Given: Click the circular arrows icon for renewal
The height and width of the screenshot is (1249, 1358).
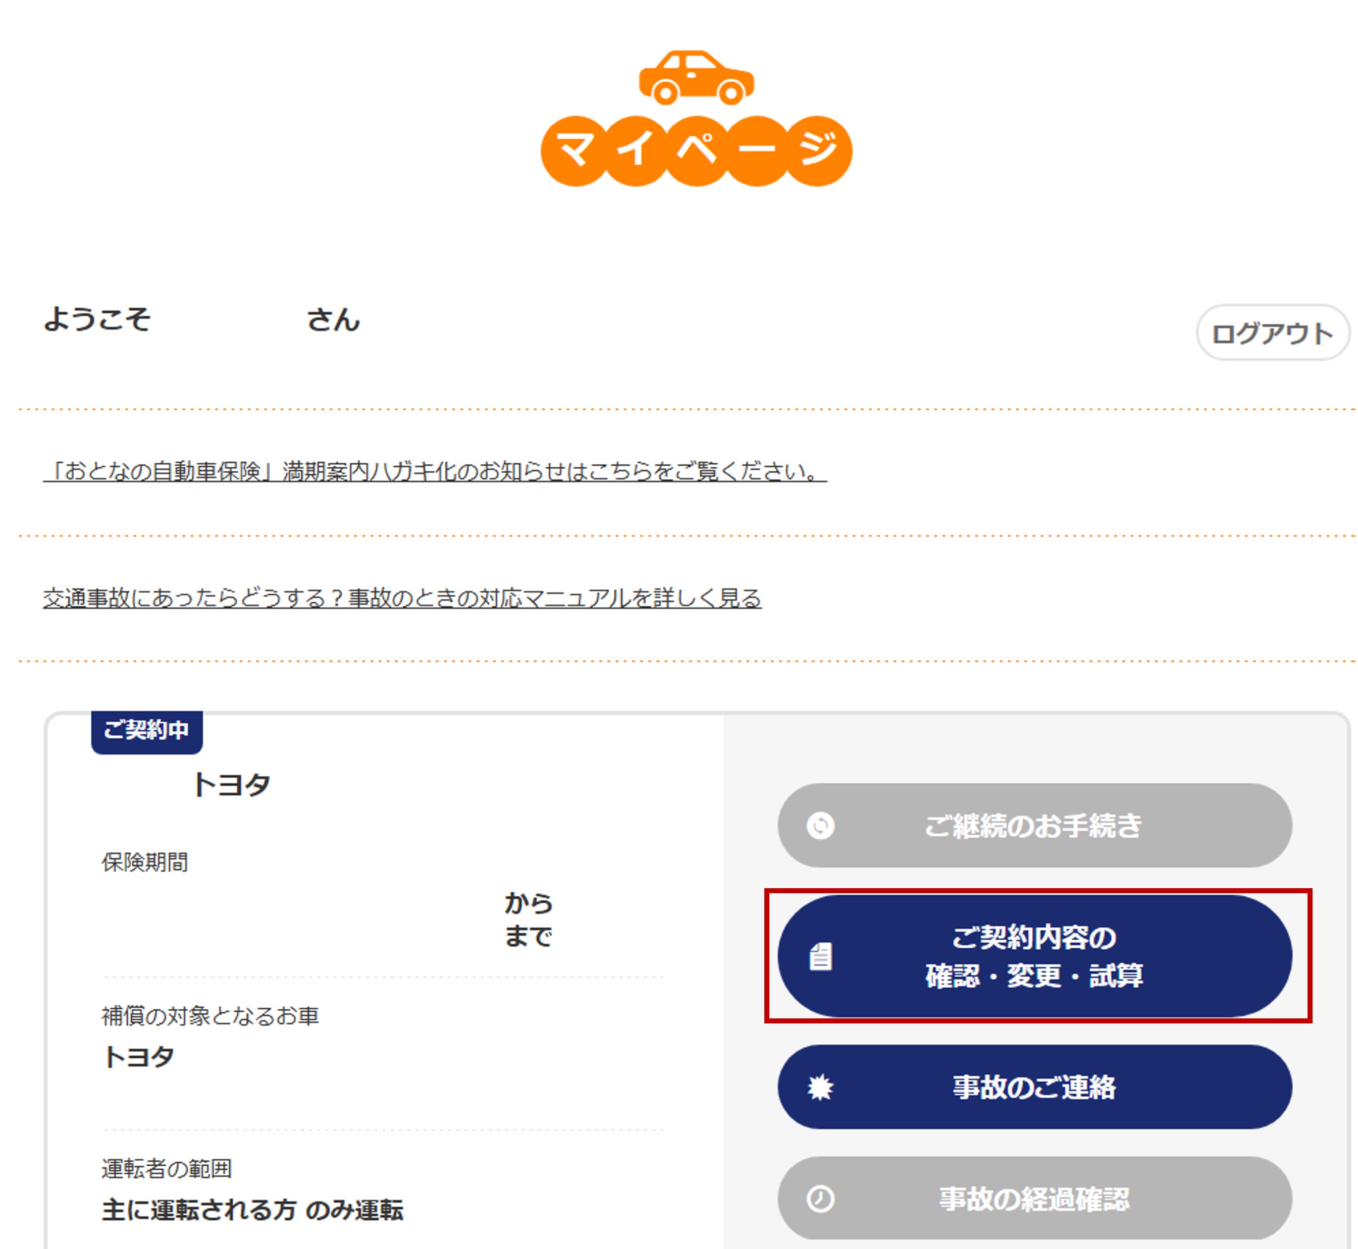Looking at the screenshot, I should [x=820, y=825].
